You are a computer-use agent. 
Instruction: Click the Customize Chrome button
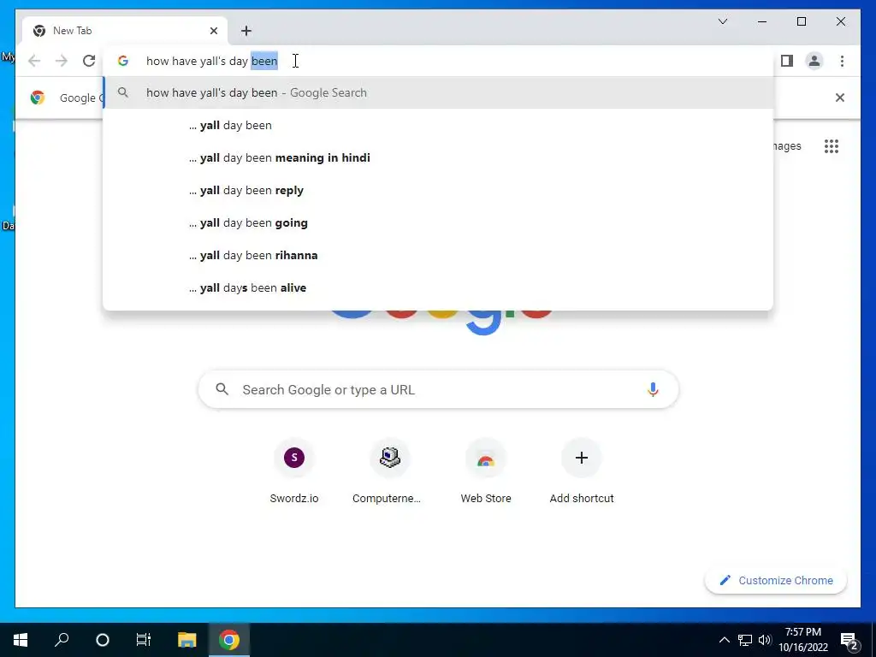(x=776, y=581)
